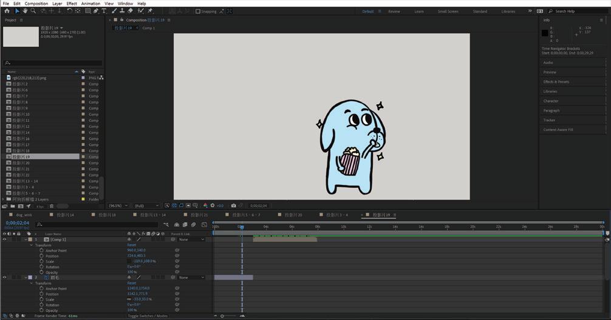Image resolution: width=611 pixels, height=320 pixels.
Task: Reset the transform of layer 1
Action: click(131, 245)
